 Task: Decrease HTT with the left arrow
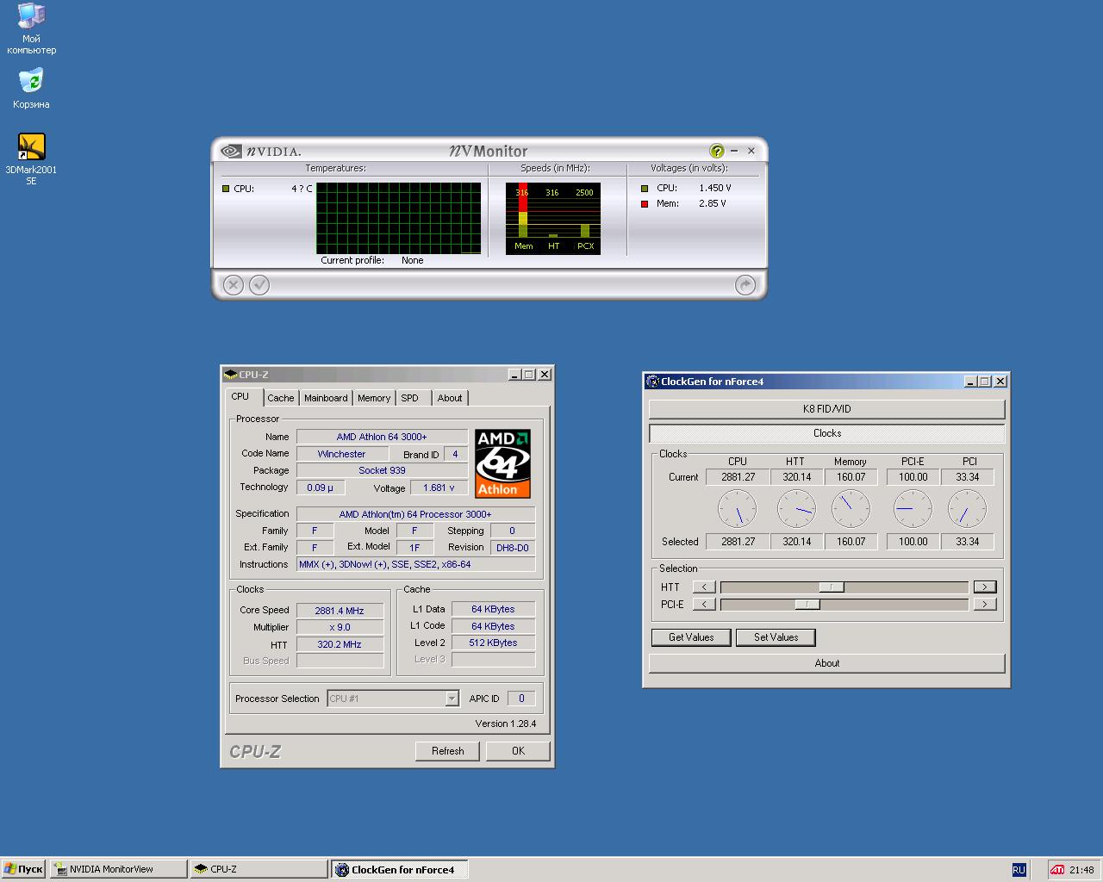pos(704,587)
